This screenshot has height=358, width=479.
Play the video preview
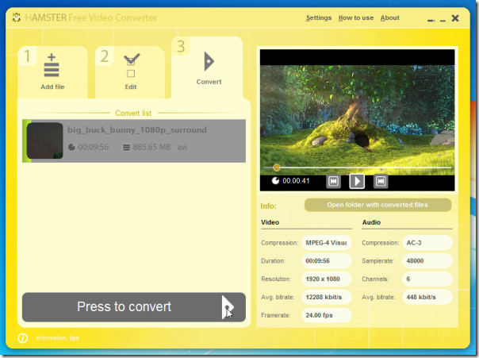click(x=357, y=181)
